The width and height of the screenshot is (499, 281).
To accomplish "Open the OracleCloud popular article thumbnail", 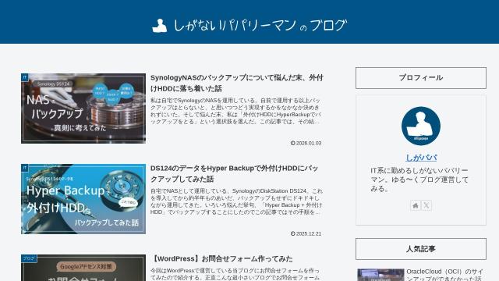I will pyautogui.click(x=380, y=275).
